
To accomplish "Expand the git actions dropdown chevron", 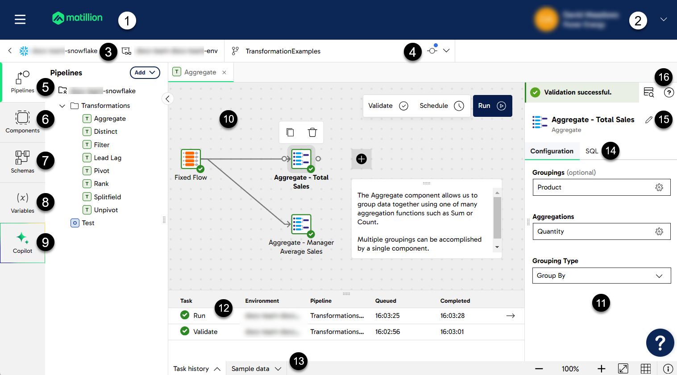I will pos(446,50).
